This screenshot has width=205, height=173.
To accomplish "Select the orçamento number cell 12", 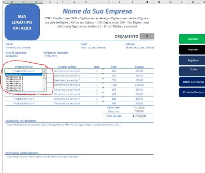I will pyautogui.click(x=147, y=36).
